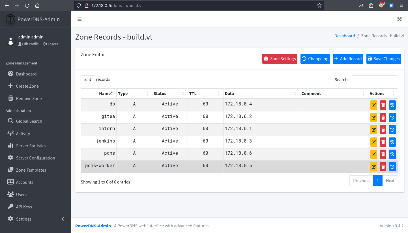Viewport: 408px width, 233px height.
Task: Edit the db record with the pencil icon
Action: pos(373,105)
